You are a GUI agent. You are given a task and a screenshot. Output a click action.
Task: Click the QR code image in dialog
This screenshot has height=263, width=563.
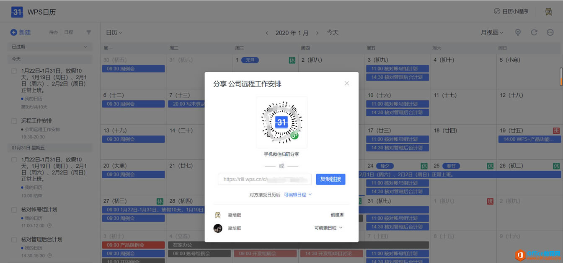click(x=281, y=122)
